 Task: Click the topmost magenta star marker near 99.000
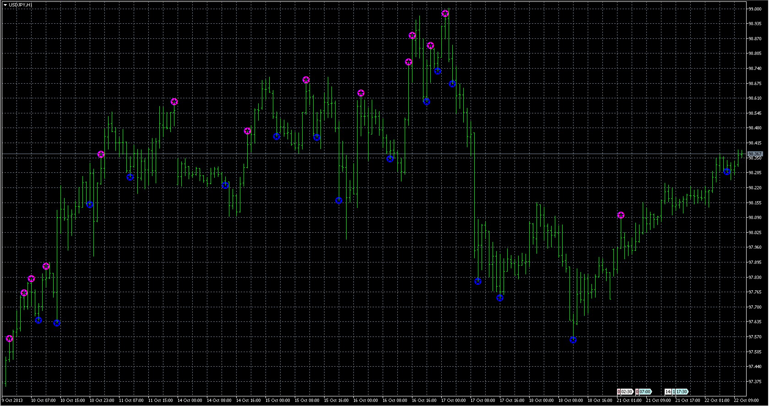click(x=445, y=14)
